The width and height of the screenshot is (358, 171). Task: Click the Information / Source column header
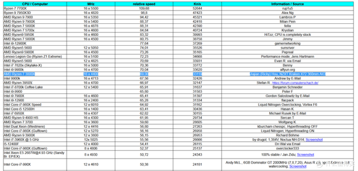tap(287, 4)
